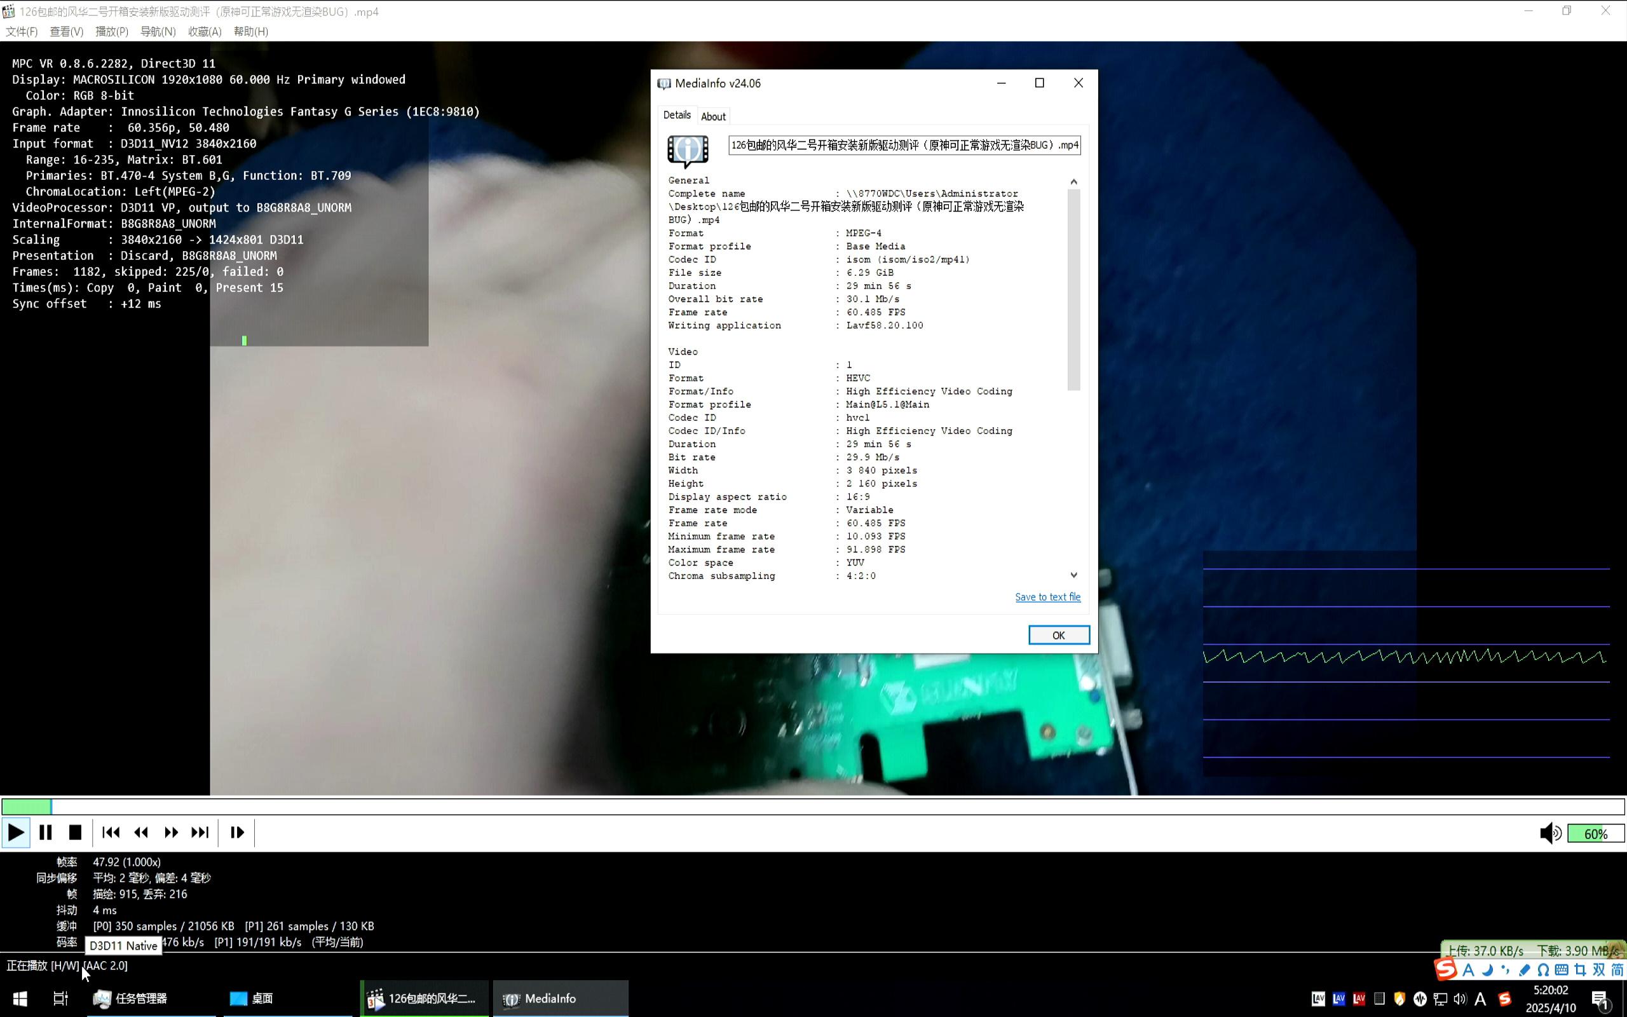Click the green video seek bar
The width and height of the screenshot is (1627, 1017).
[812, 806]
